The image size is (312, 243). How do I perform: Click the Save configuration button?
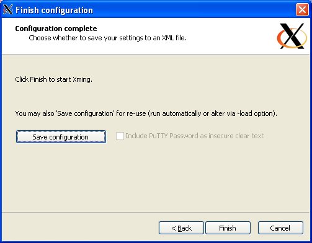click(x=61, y=137)
